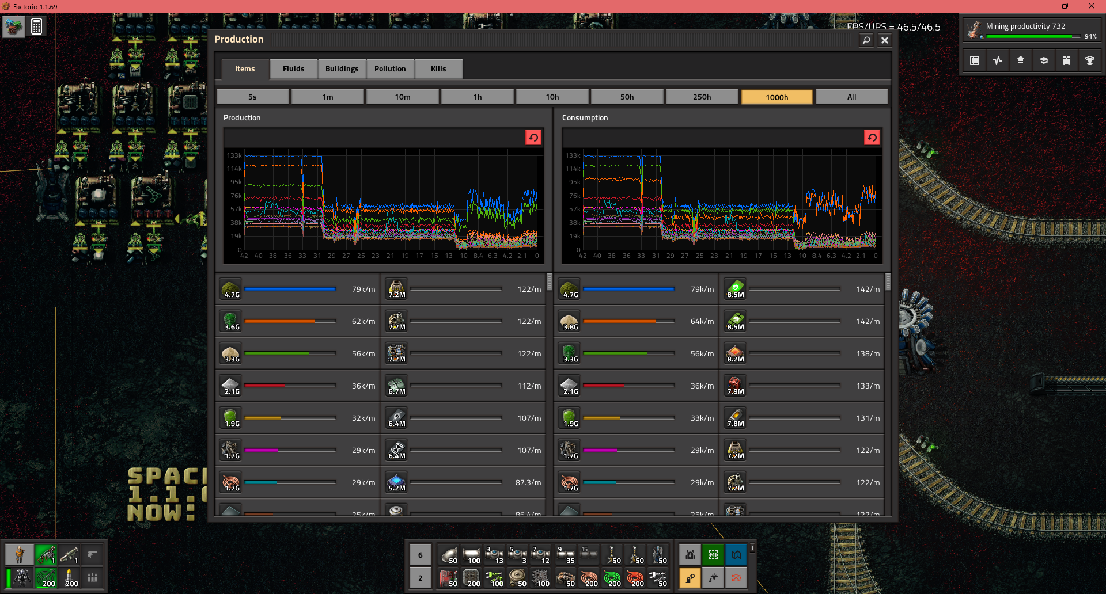This screenshot has height=594, width=1106.
Task: Open the Items tab
Action: coord(245,68)
